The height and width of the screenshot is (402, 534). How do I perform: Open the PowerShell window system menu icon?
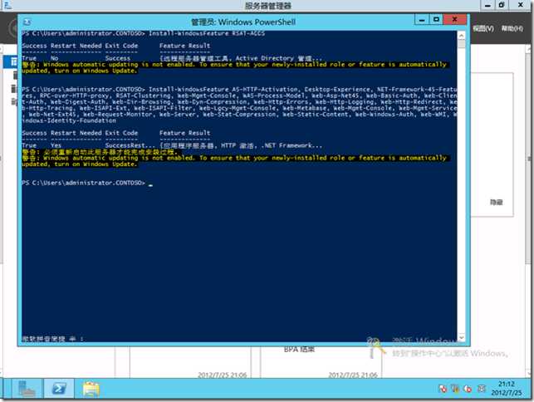pyautogui.click(x=27, y=22)
